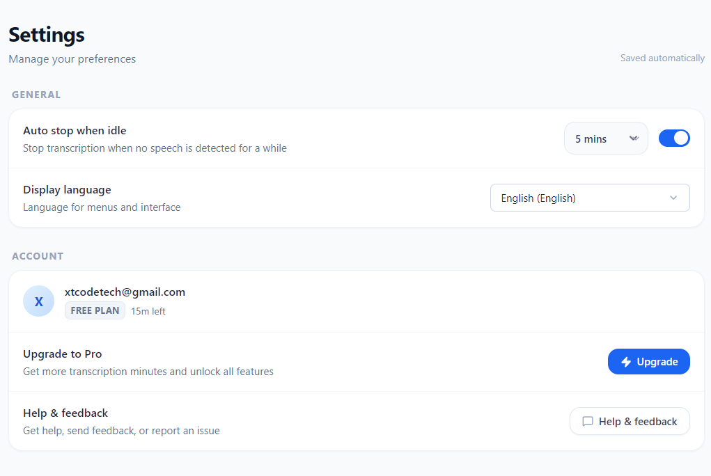The image size is (711, 476).
Task: Click the FREE PLAN badge
Action: click(95, 311)
